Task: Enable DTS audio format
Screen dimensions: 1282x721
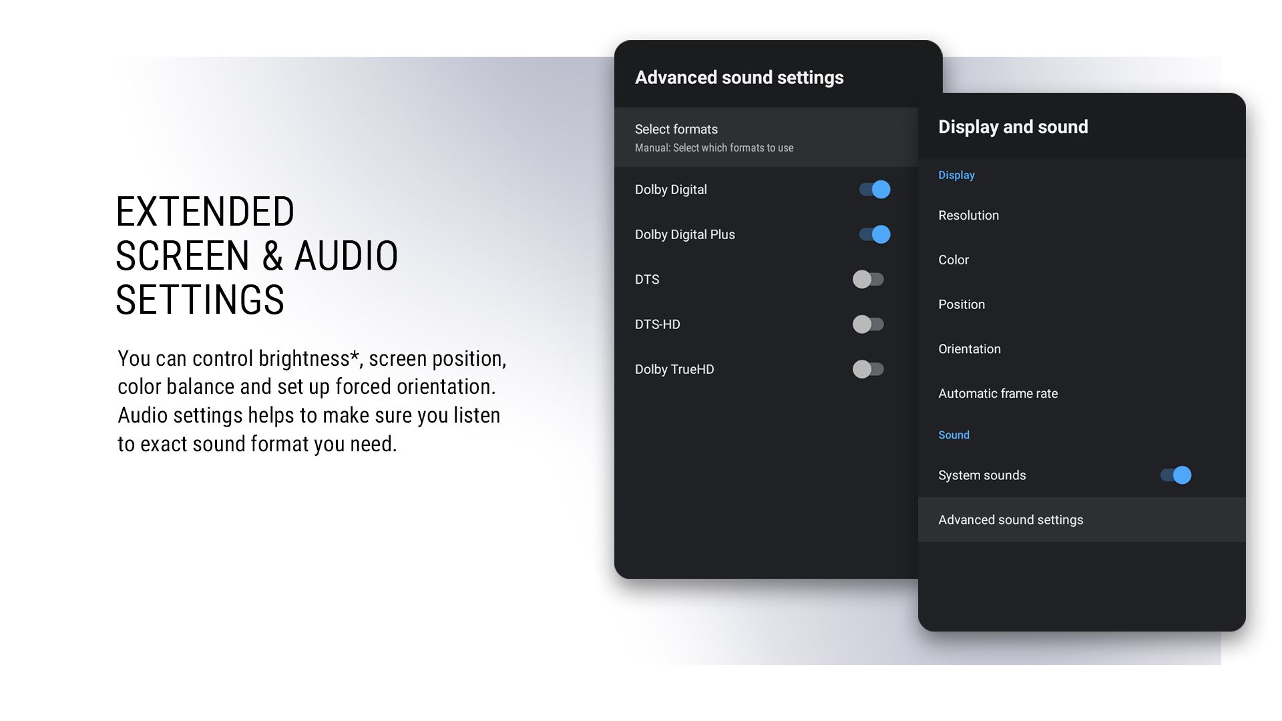Action: [869, 279]
